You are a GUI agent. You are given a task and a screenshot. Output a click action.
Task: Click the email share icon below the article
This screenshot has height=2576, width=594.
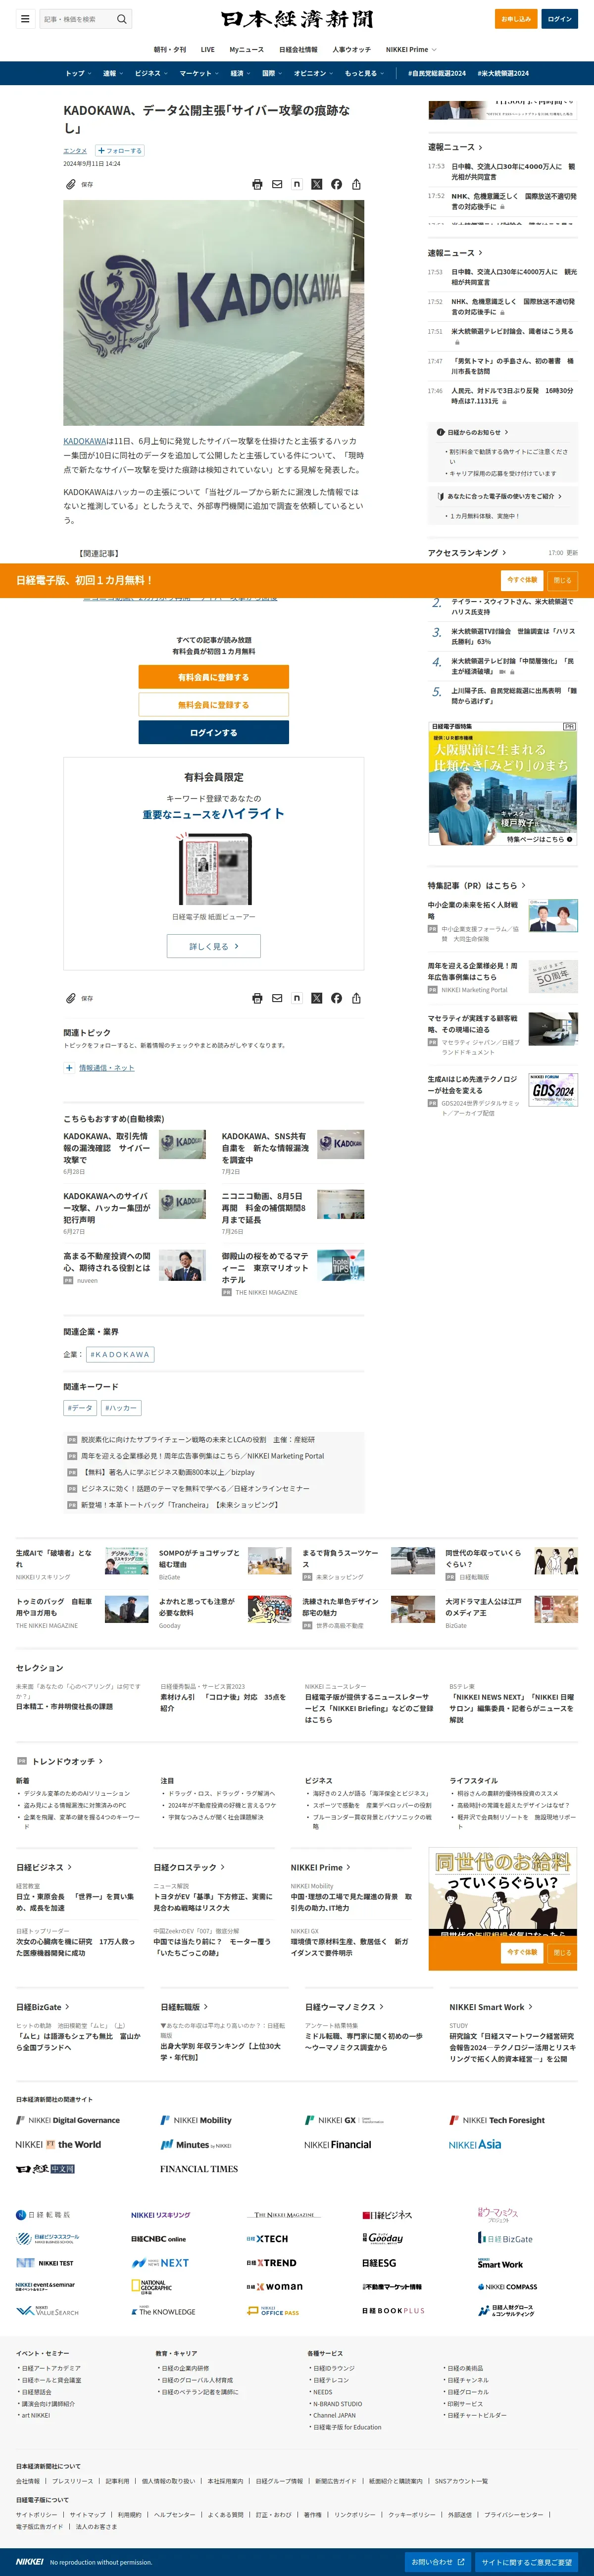click(277, 998)
